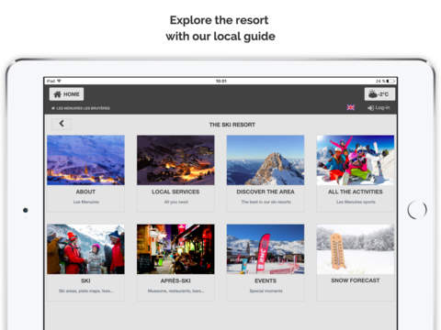Go back using the left chevron arrow
The width and height of the screenshot is (441, 330).
click(x=62, y=124)
